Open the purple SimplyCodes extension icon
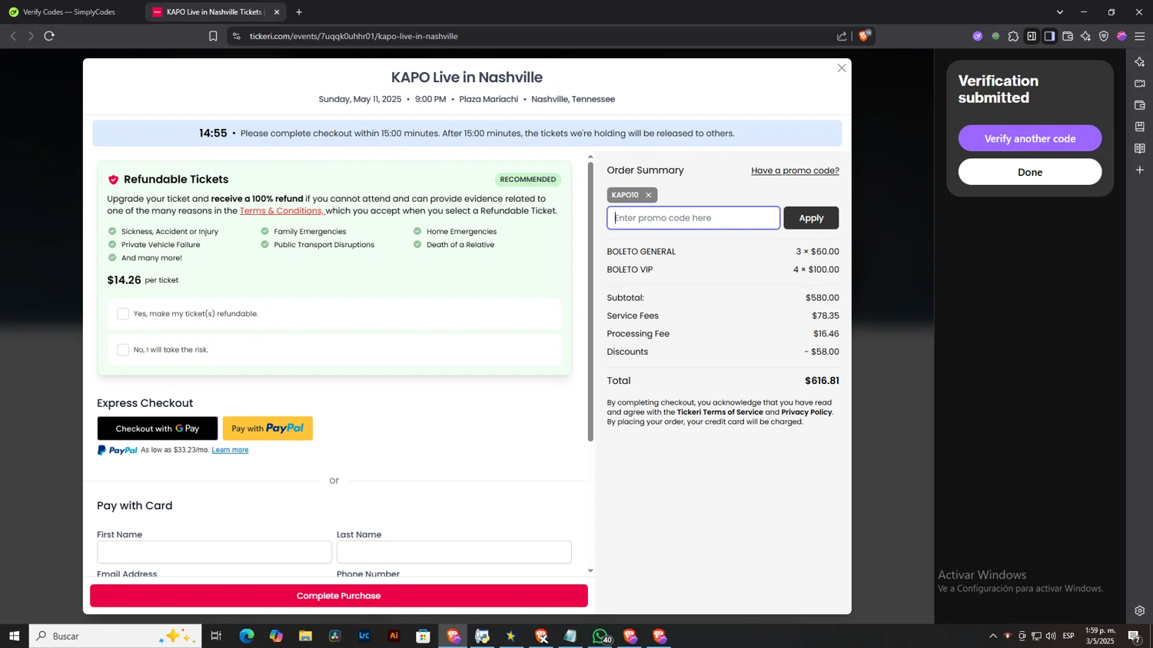 (x=977, y=36)
